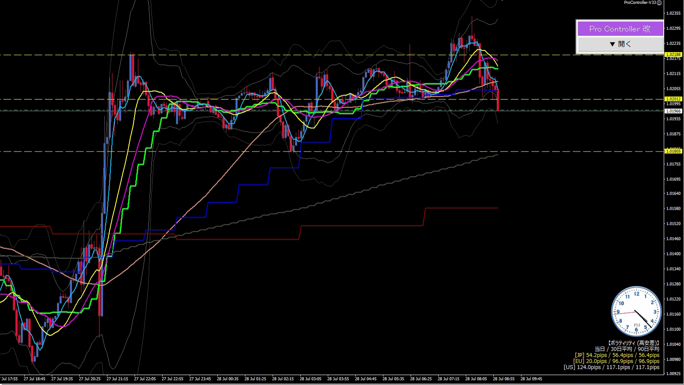Click the ProController-V33 smiley face icon
This screenshot has width=684, height=385.
pyautogui.click(x=659, y=3)
